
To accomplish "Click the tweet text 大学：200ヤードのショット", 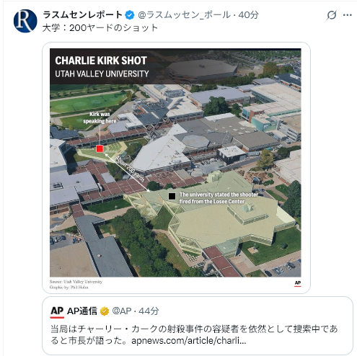I will (x=100, y=28).
